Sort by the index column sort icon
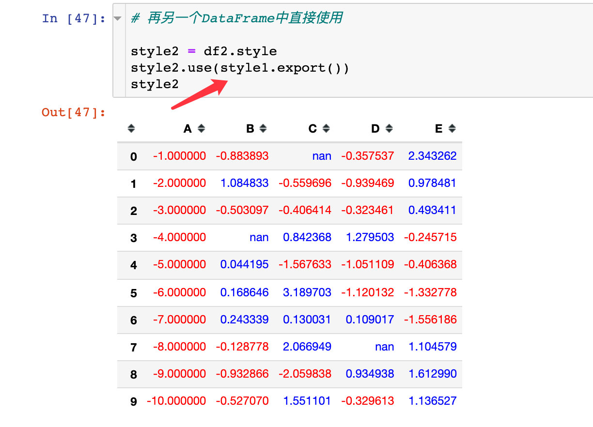 [131, 129]
